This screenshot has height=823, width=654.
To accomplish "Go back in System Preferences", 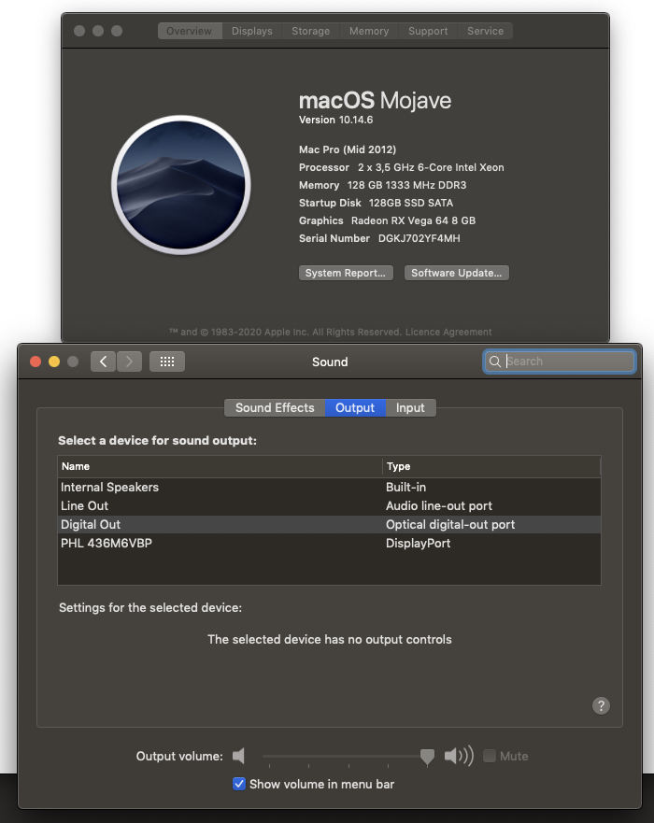I will pyautogui.click(x=103, y=362).
